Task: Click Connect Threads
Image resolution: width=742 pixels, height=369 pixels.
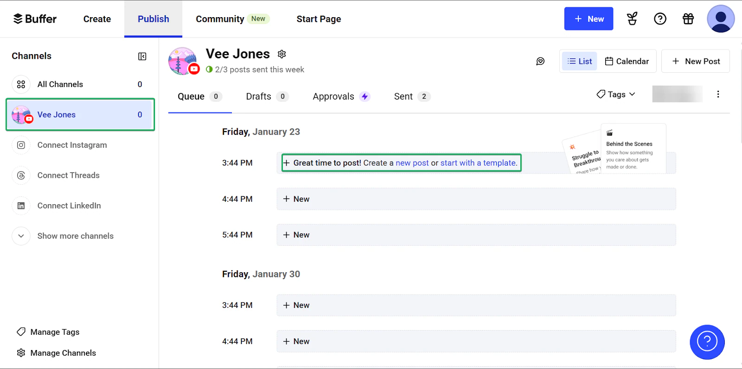Action: [x=69, y=175]
